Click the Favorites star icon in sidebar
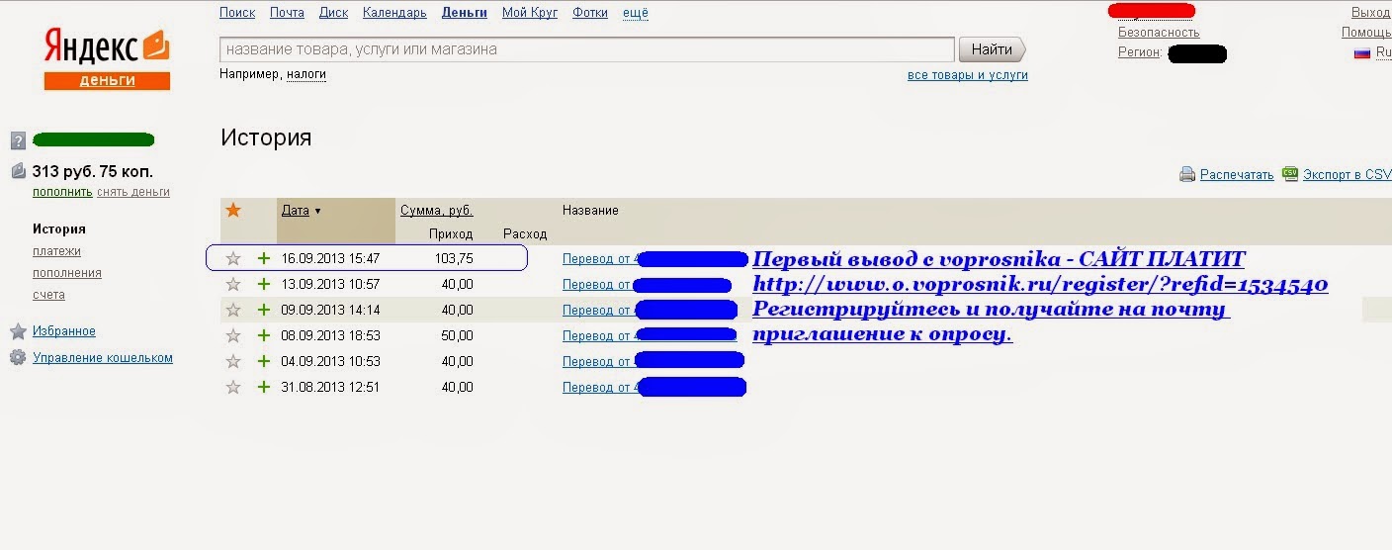 tap(18, 331)
